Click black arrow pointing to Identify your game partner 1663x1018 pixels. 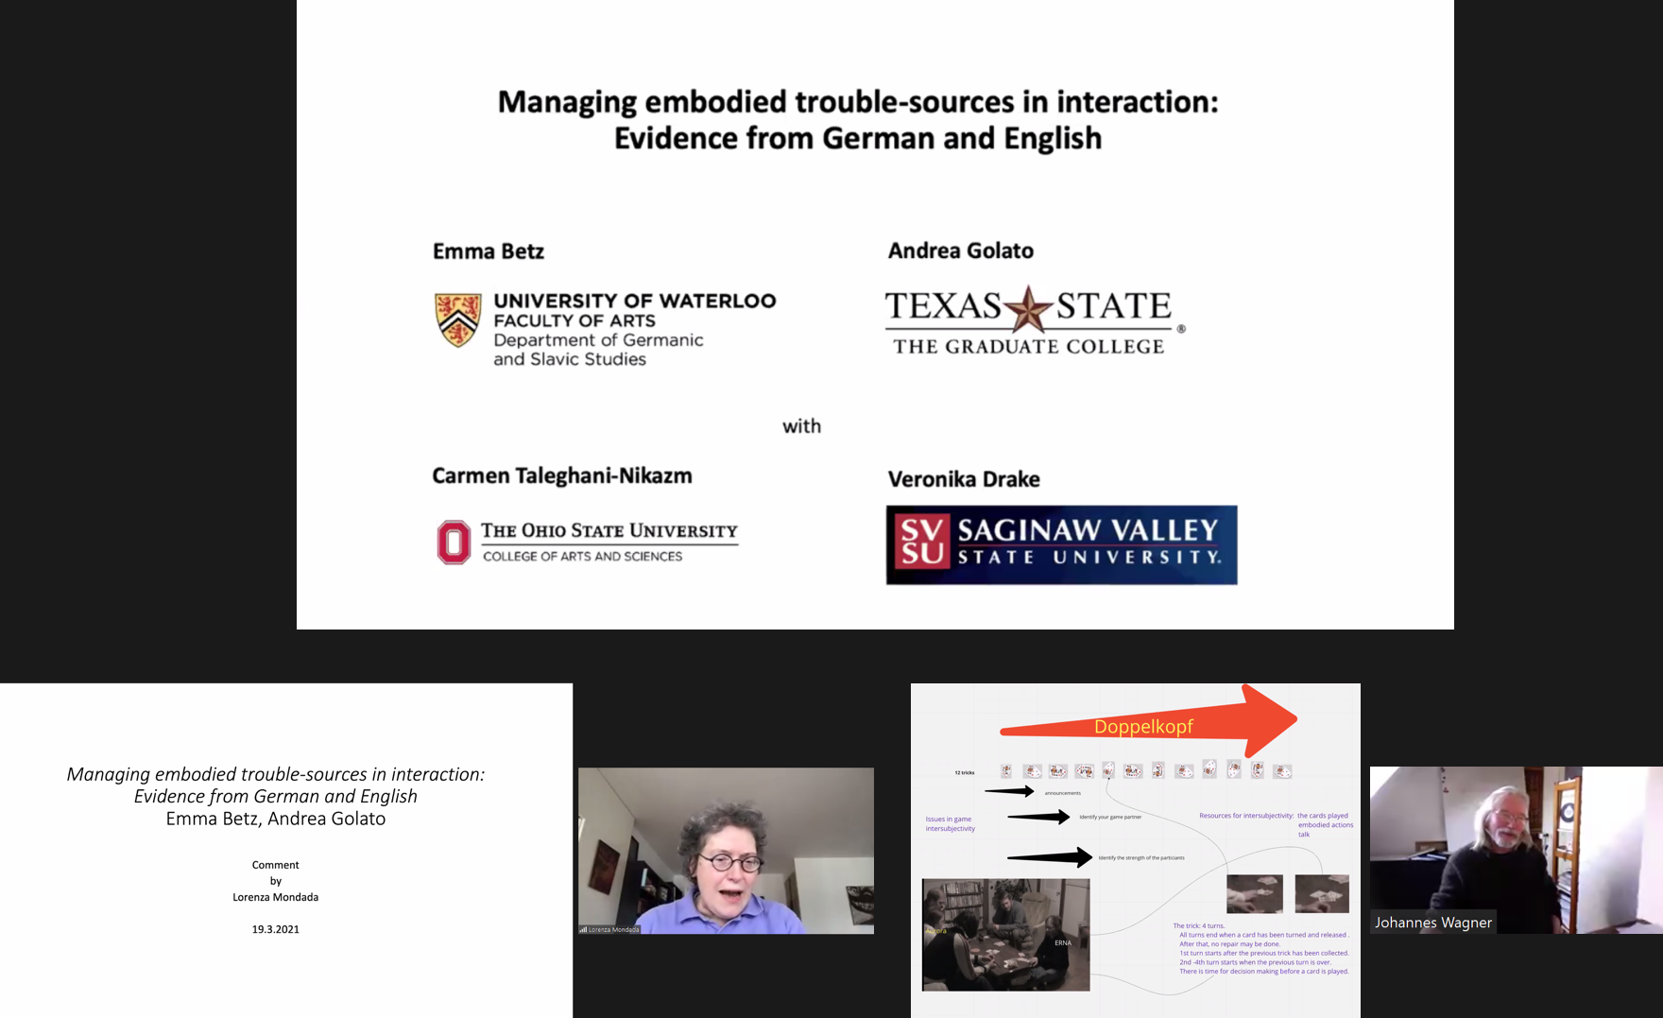(x=1037, y=817)
